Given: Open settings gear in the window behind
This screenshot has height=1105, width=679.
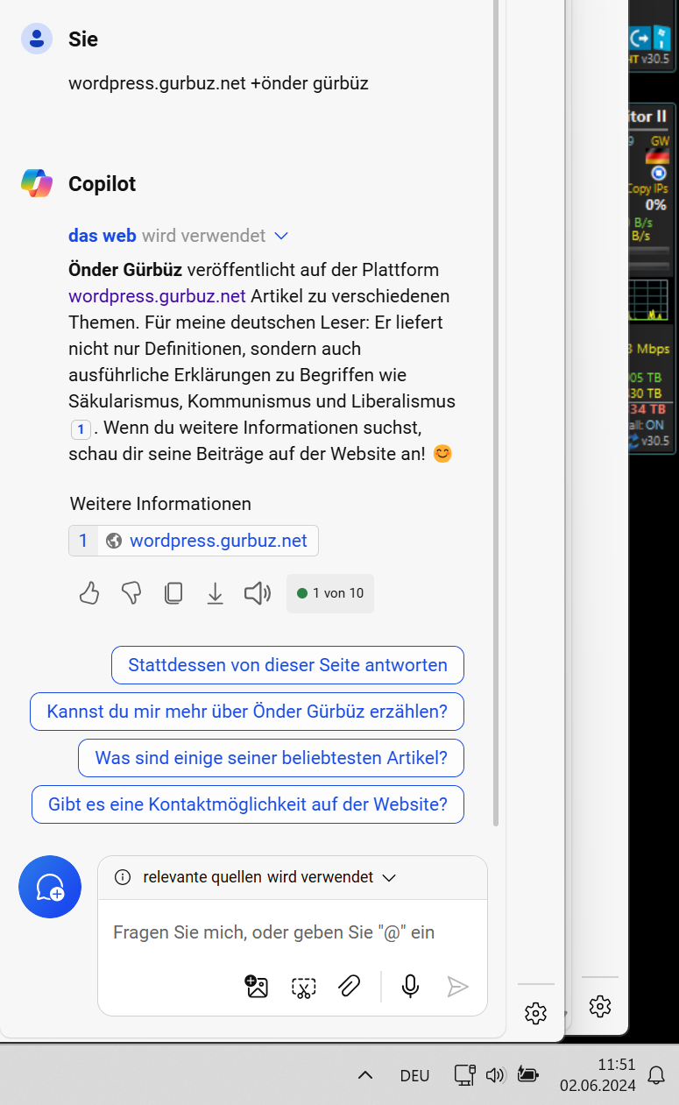Looking at the screenshot, I should pos(600,1006).
